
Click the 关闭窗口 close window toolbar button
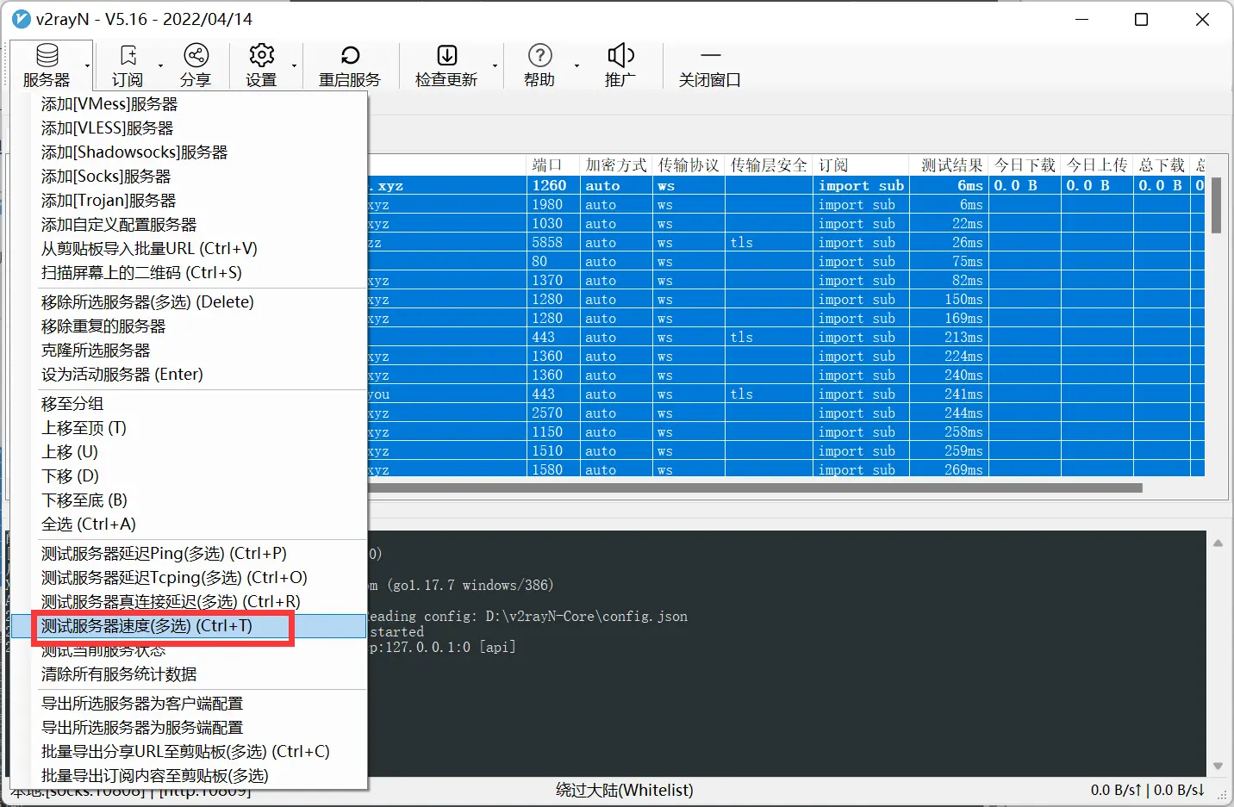coord(710,66)
